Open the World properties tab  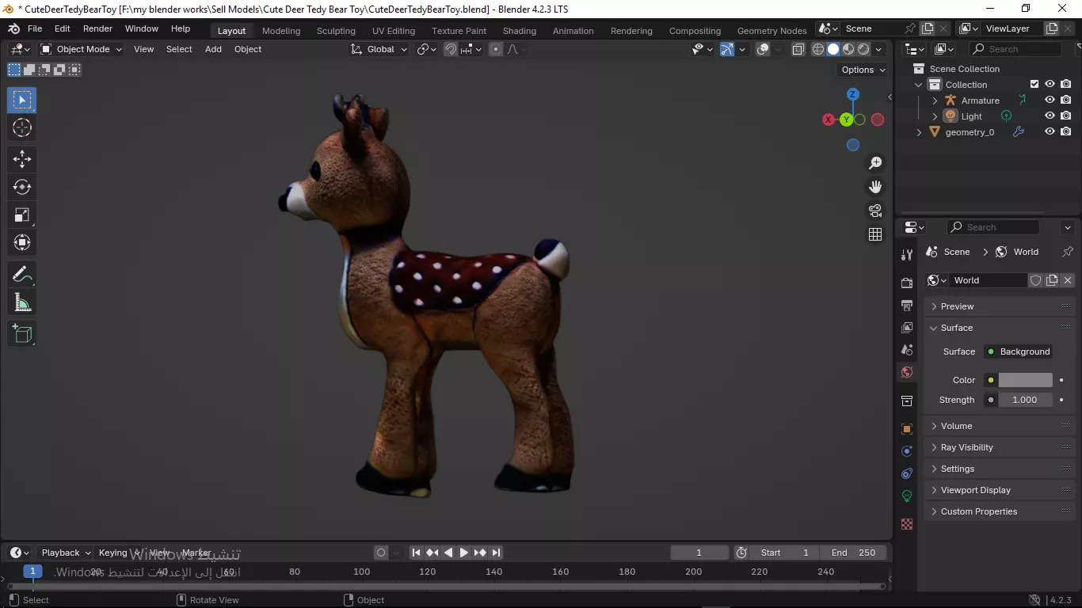click(x=907, y=372)
